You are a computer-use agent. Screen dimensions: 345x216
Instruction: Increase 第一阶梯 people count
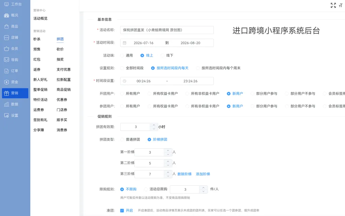pyautogui.click(x=168, y=150)
